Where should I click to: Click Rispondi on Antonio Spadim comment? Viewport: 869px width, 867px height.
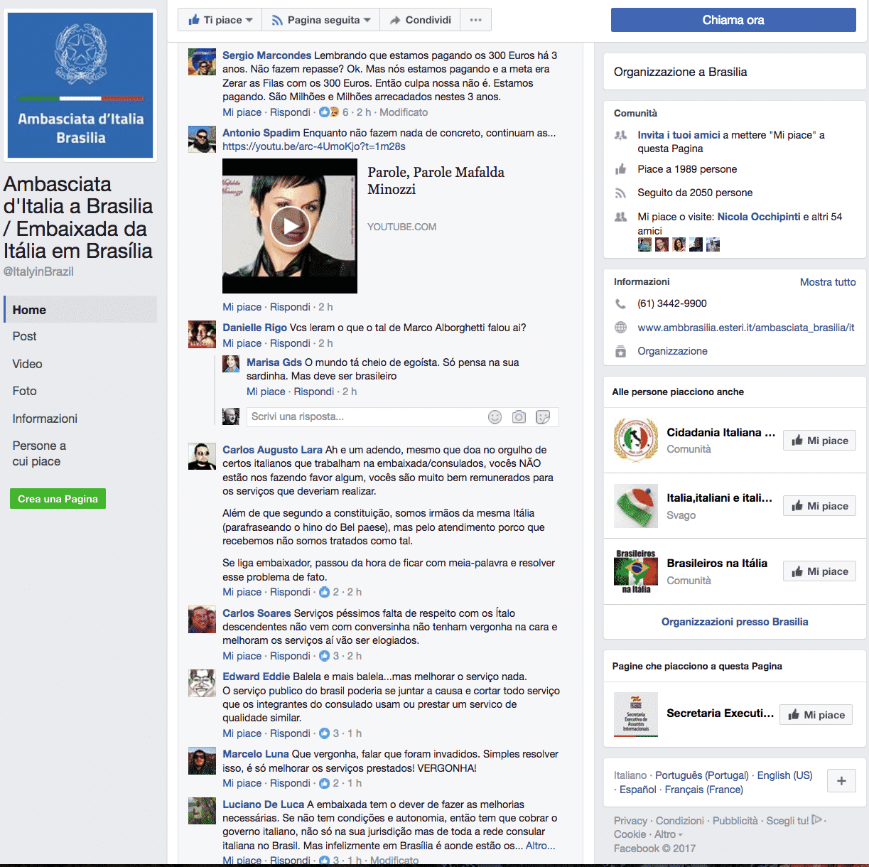(290, 307)
